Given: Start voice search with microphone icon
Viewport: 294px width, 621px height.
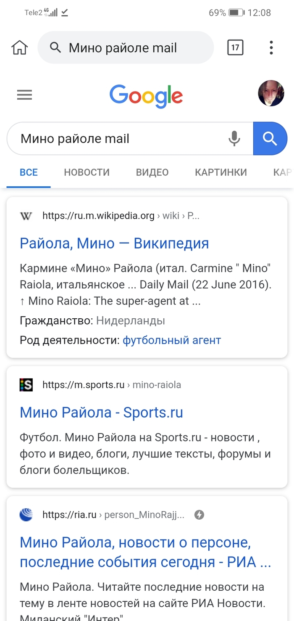Looking at the screenshot, I should (234, 138).
